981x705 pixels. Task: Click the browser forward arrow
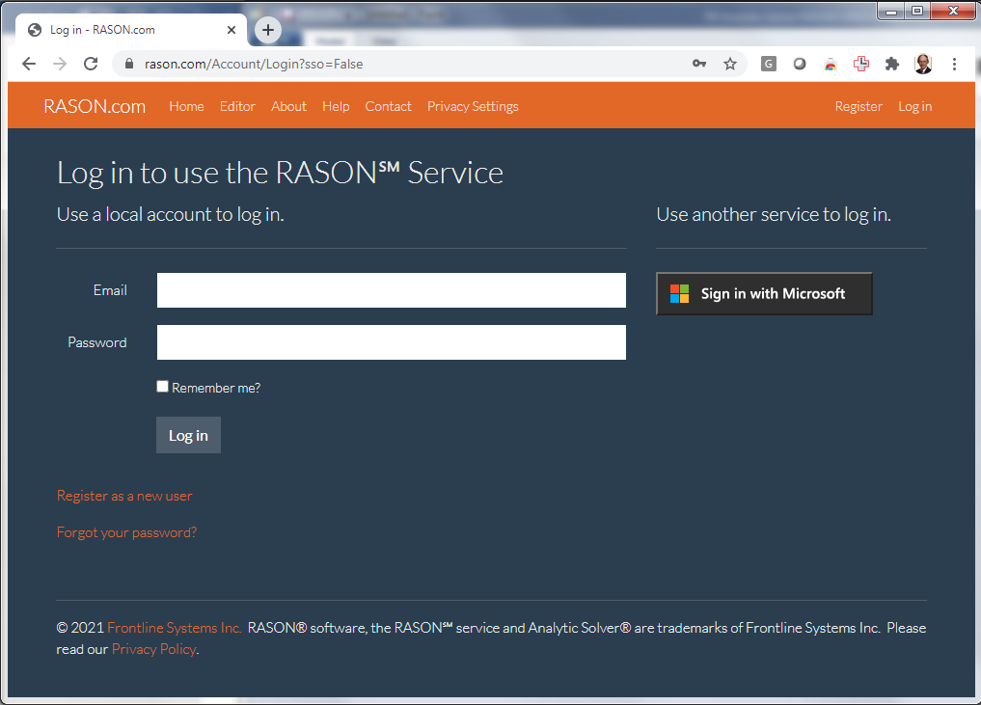point(60,64)
